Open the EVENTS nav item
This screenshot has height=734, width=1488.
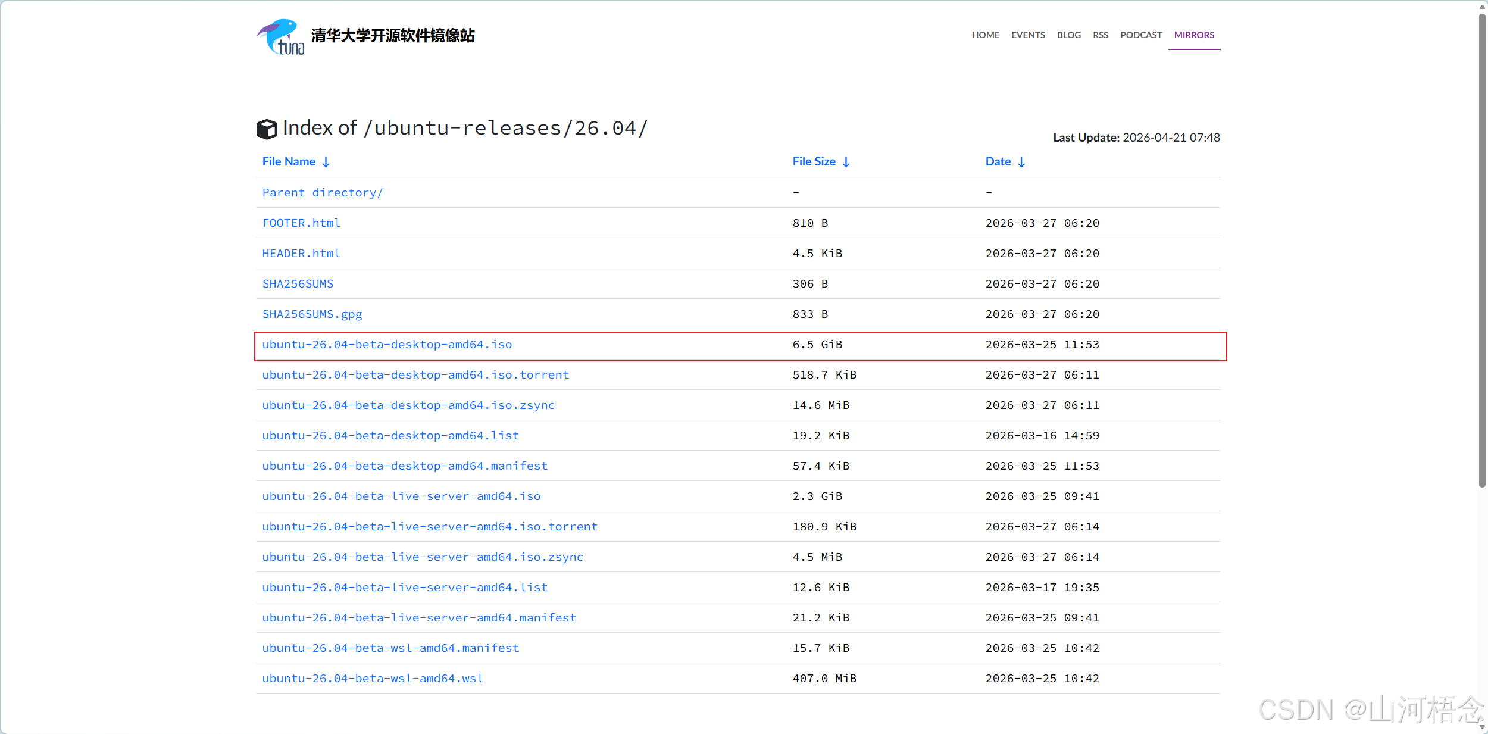click(1027, 35)
